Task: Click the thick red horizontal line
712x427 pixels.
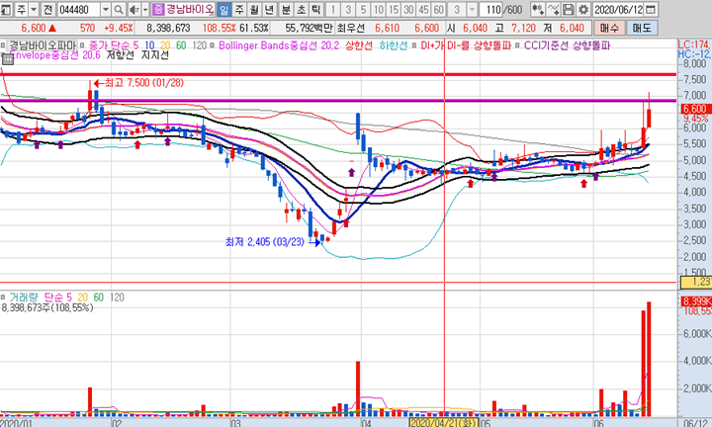Action: pos(338,74)
